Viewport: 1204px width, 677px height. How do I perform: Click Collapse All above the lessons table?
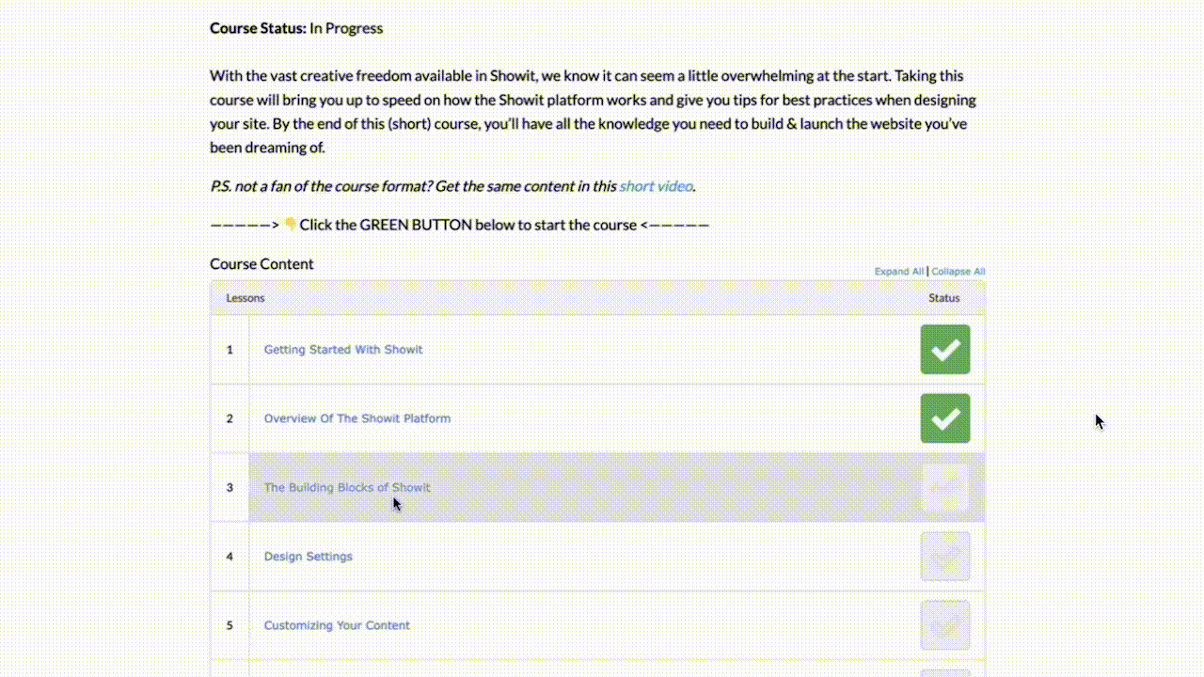(958, 272)
